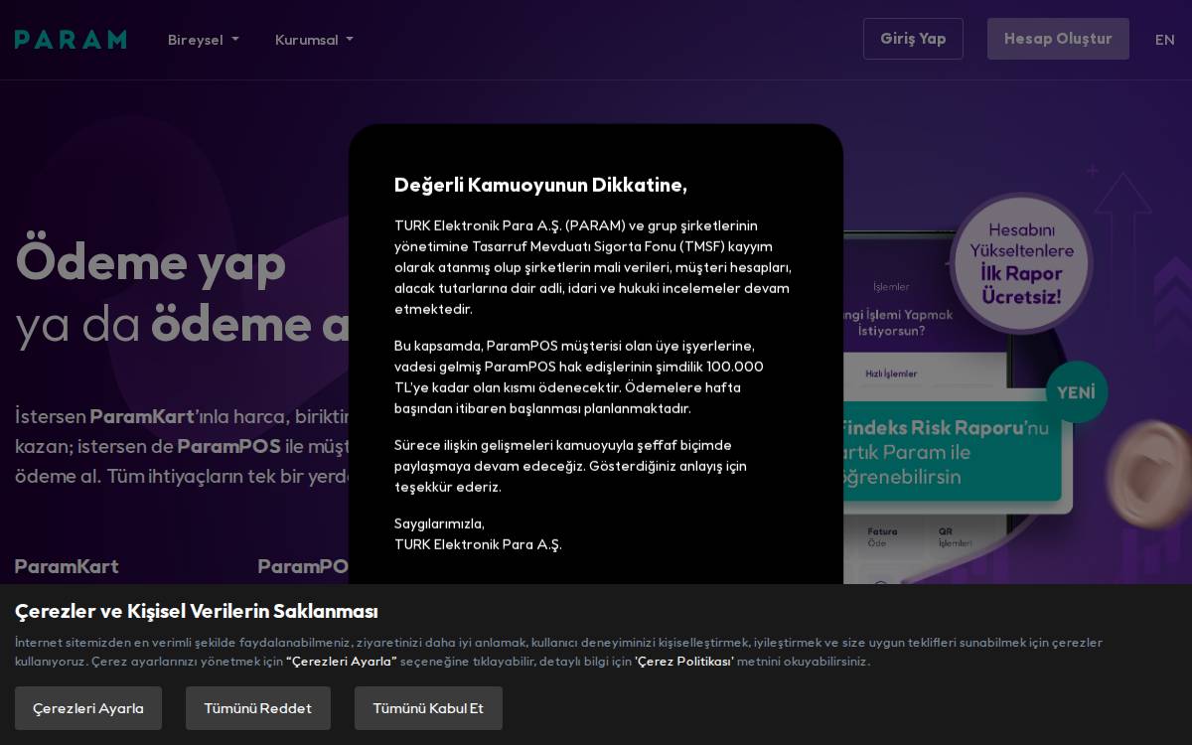The image size is (1192, 745).
Task: Open the Bireysel dropdown menu
Action: click(x=204, y=40)
